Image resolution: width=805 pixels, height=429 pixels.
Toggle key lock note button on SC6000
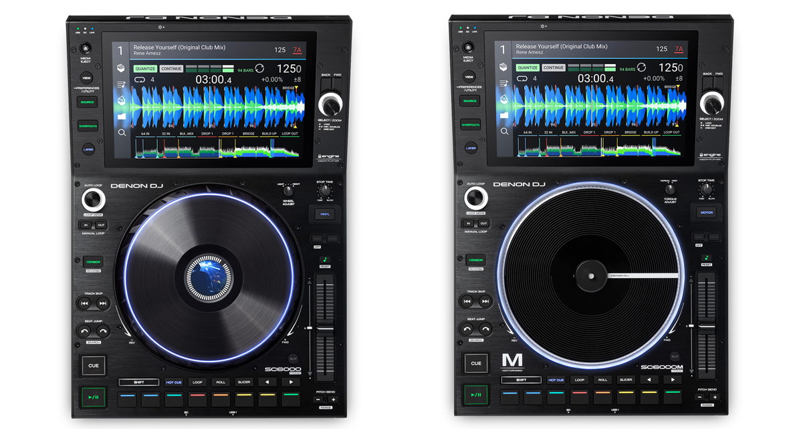pyautogui.click(x=325, y=259)
